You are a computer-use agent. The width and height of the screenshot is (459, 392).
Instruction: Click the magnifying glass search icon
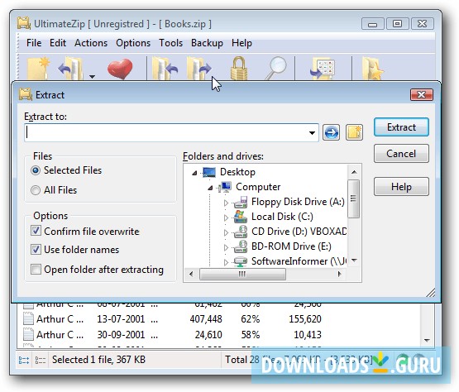276,69
